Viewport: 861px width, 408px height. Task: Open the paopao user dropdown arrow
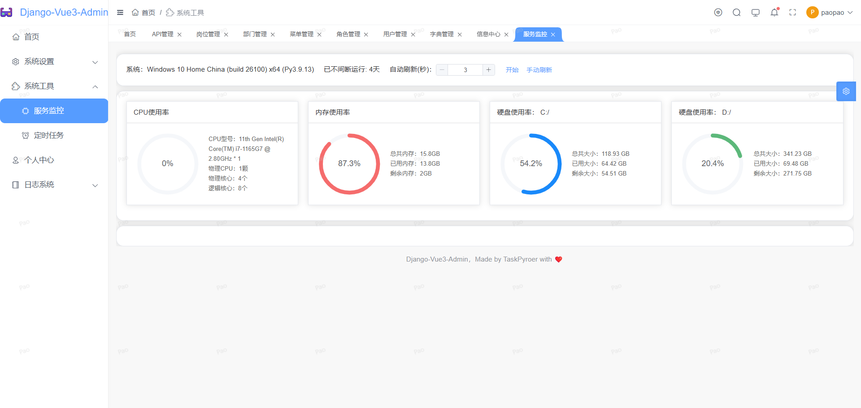[x=850, y=13]
